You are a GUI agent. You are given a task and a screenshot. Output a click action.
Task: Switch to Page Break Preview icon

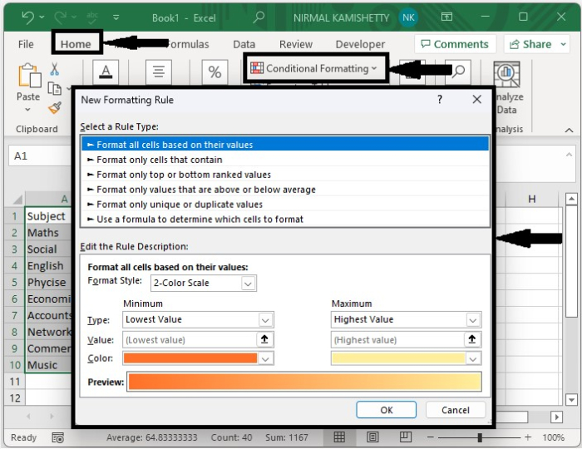click(x=406, y=437)
